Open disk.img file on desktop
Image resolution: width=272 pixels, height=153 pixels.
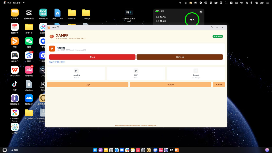[29, 85]
